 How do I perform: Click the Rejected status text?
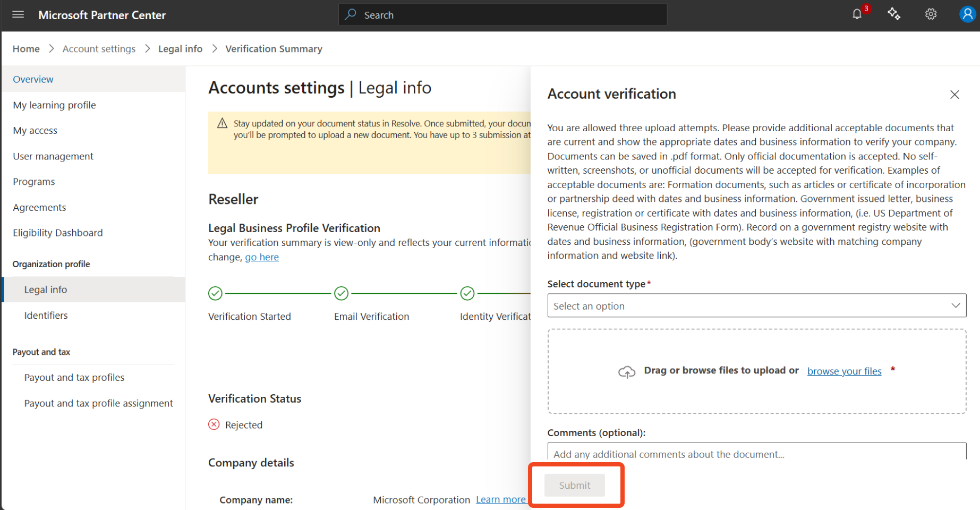[244, 425]
